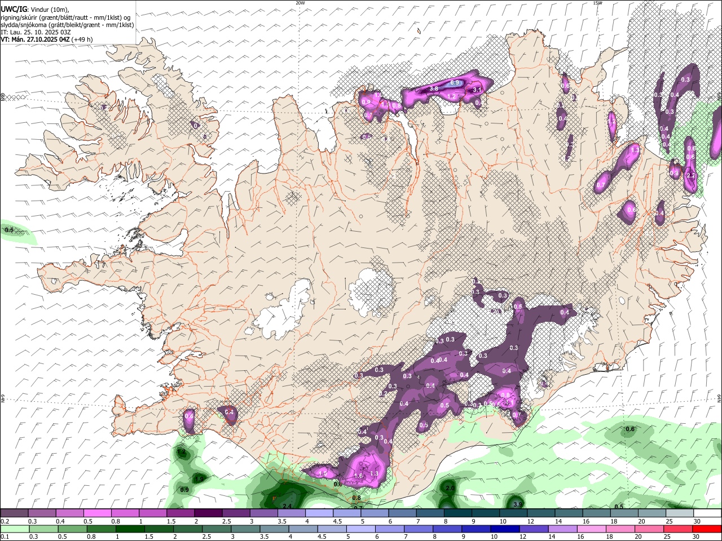This screenshot has height=541, width=722.
Task: Select the 10 deep blue swatch in bottom legend row
Action: [505, 529]
